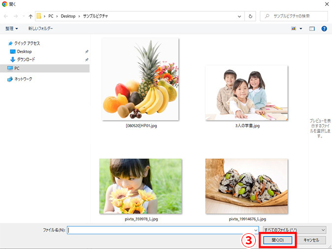Open the 整理 dropdown menu
Viewport: 332px width, 249px height.
(x=12, y=29)
